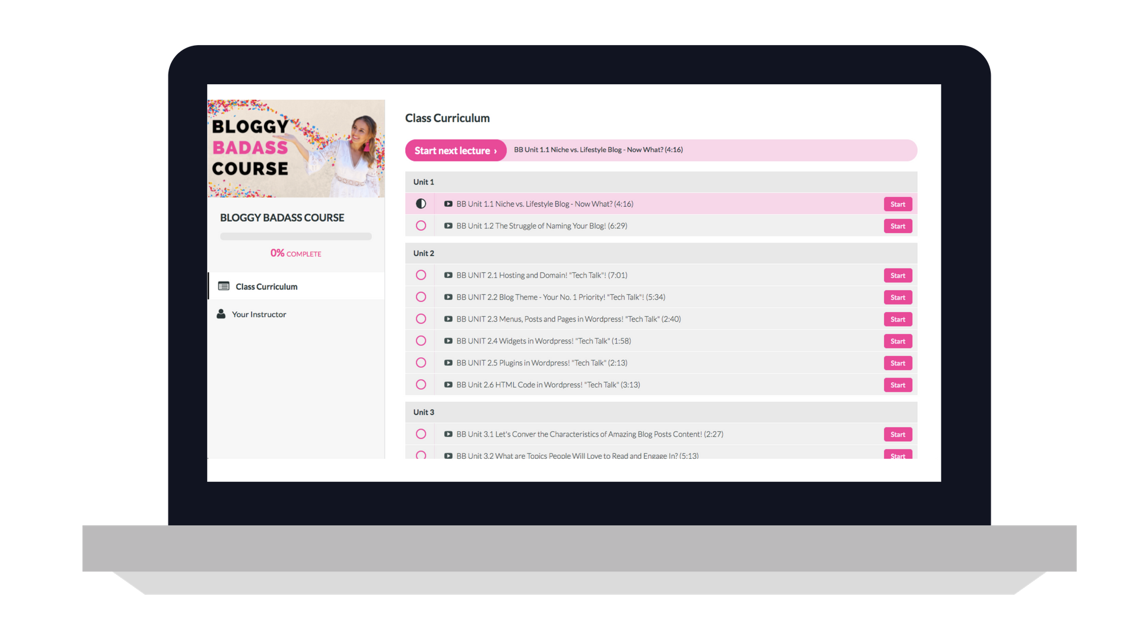Open lecture title BB Unit 2.6 HTML Code in Wordpress

[x=548, y=385]
